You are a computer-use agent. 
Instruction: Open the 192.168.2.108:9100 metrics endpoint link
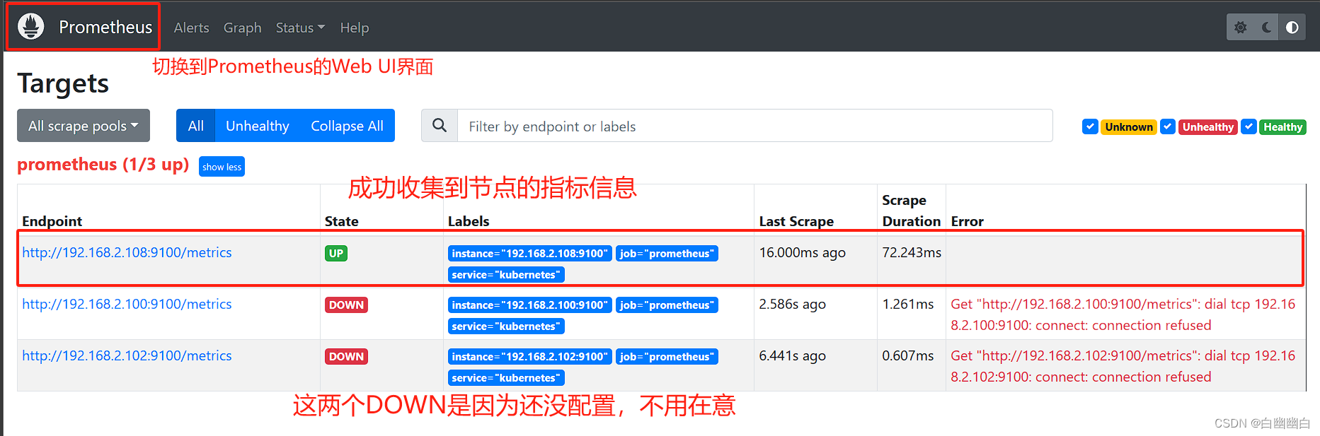(x=127, y=252)
